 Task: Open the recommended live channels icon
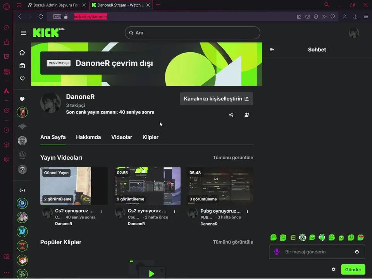point(22,190)
